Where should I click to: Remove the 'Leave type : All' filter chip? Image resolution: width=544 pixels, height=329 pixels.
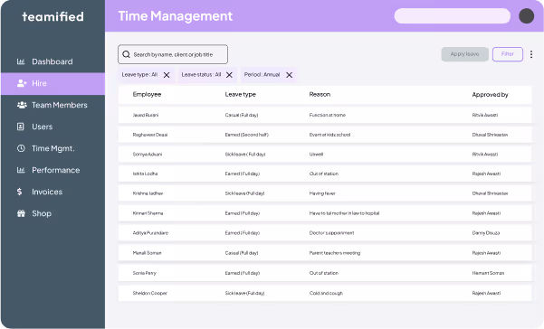click(x=167, y=75)
